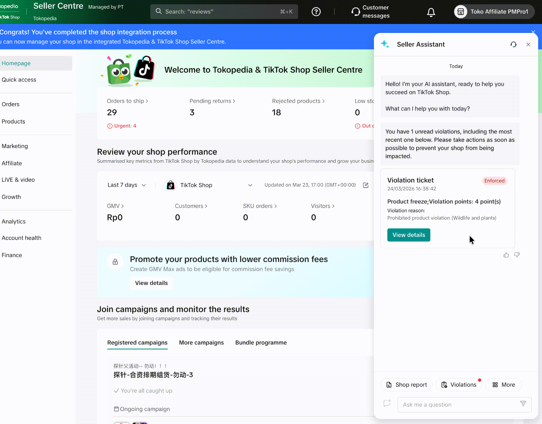Open Pending returns details
The image size is (542, 424).
tap(212, 101)
